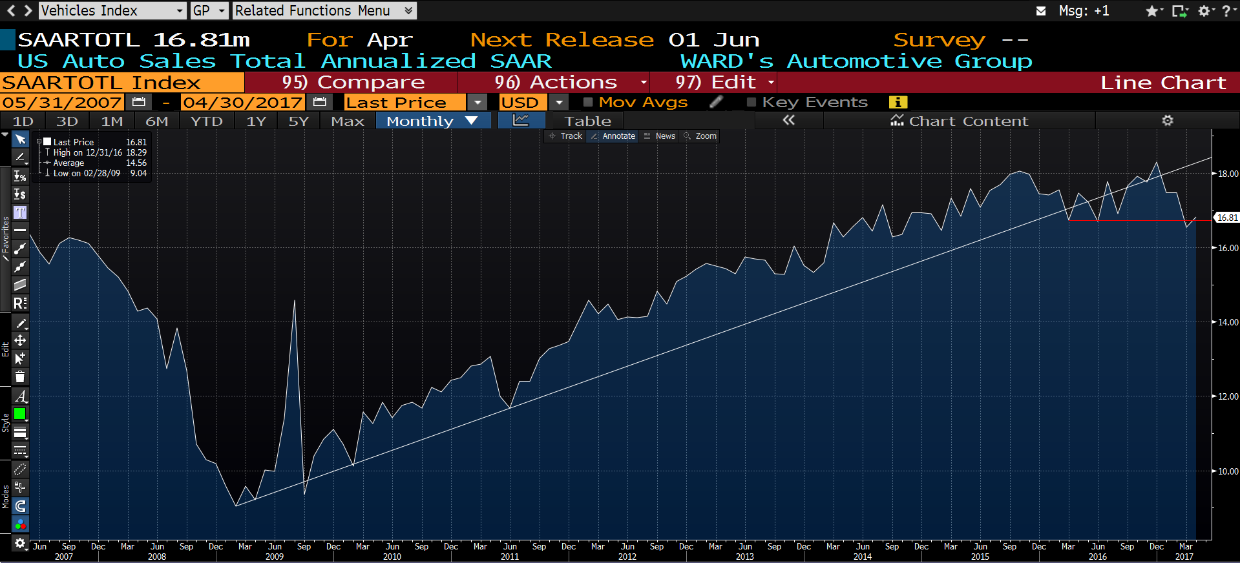
Task: Click the pencil next to Mov Avgs
Action: [716, 102]
